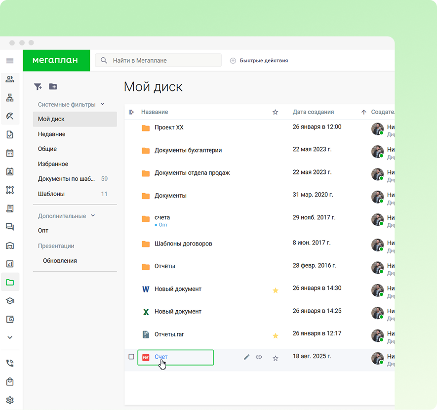Open the Документы отдела продаж folder

pos(192,173)
